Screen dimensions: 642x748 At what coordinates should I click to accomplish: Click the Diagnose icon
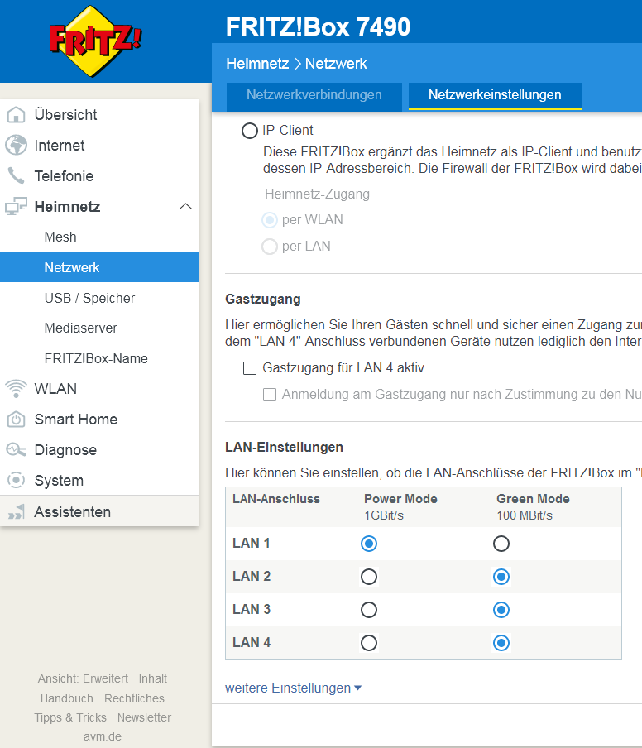[x=16, y=450]
